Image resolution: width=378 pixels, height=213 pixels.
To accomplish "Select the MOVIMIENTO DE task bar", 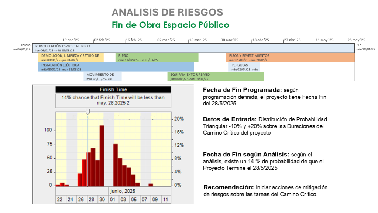I will [103, 76].
